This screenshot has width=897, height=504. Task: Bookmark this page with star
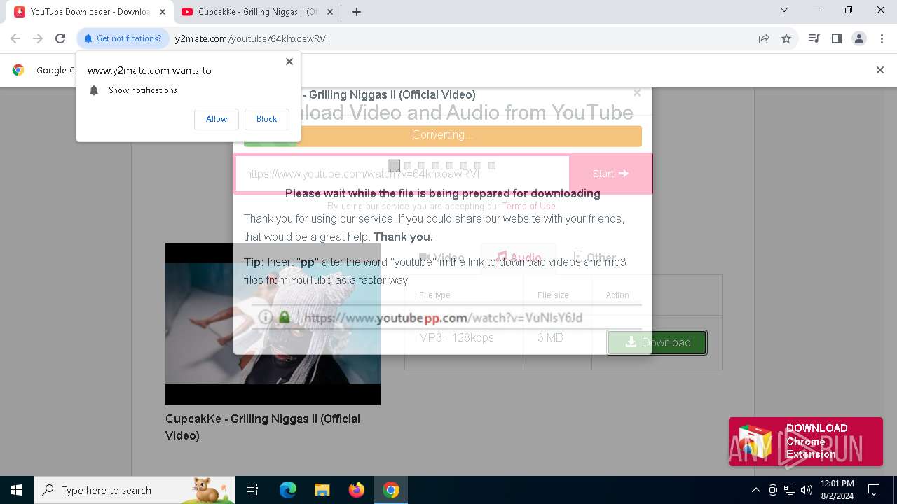click(786, 38)
